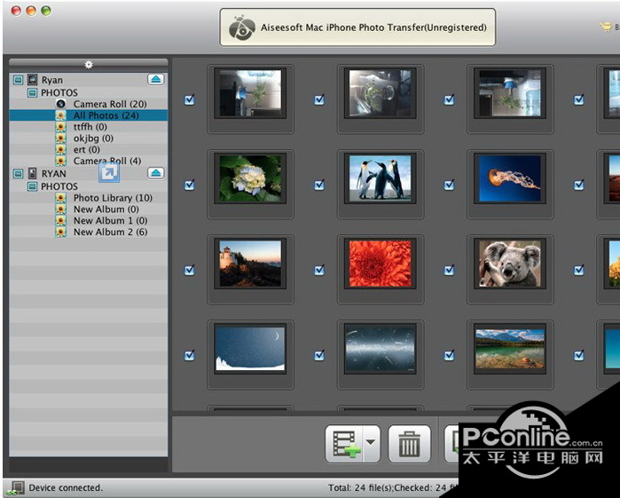Open the lighthouse photo thumbnail
This screenshot has width=620, height=498.
(x=250, y=264)
